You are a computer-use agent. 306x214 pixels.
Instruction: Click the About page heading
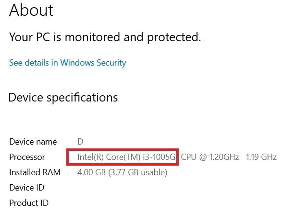31,10
